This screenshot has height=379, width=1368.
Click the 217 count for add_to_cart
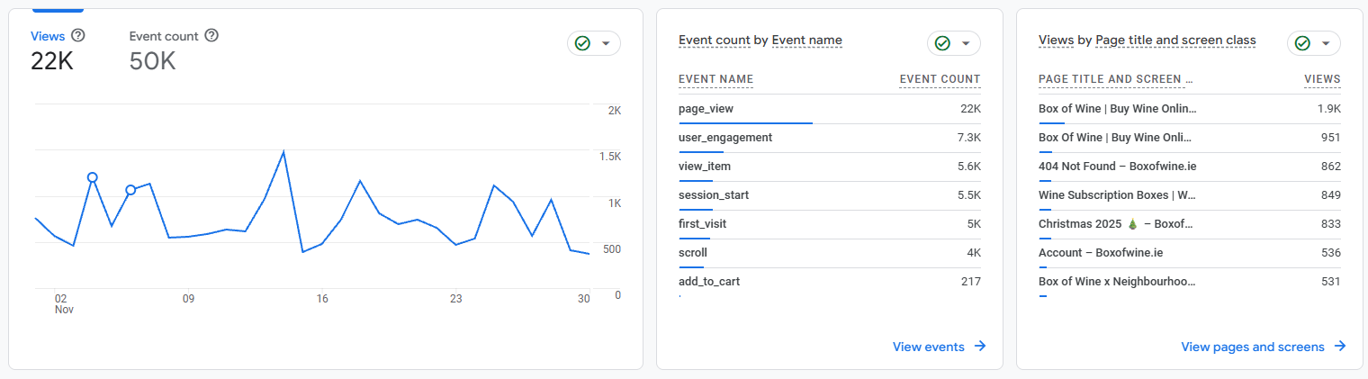970,282
